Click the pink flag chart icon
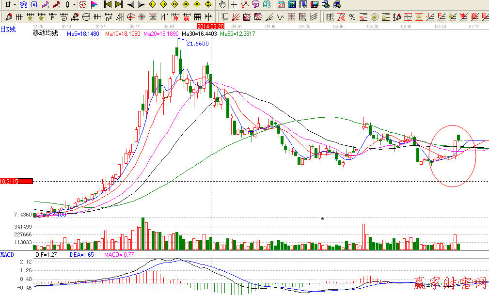Image resolution: width=489 pixels, height=295 pixels. [x=95, y=5]
